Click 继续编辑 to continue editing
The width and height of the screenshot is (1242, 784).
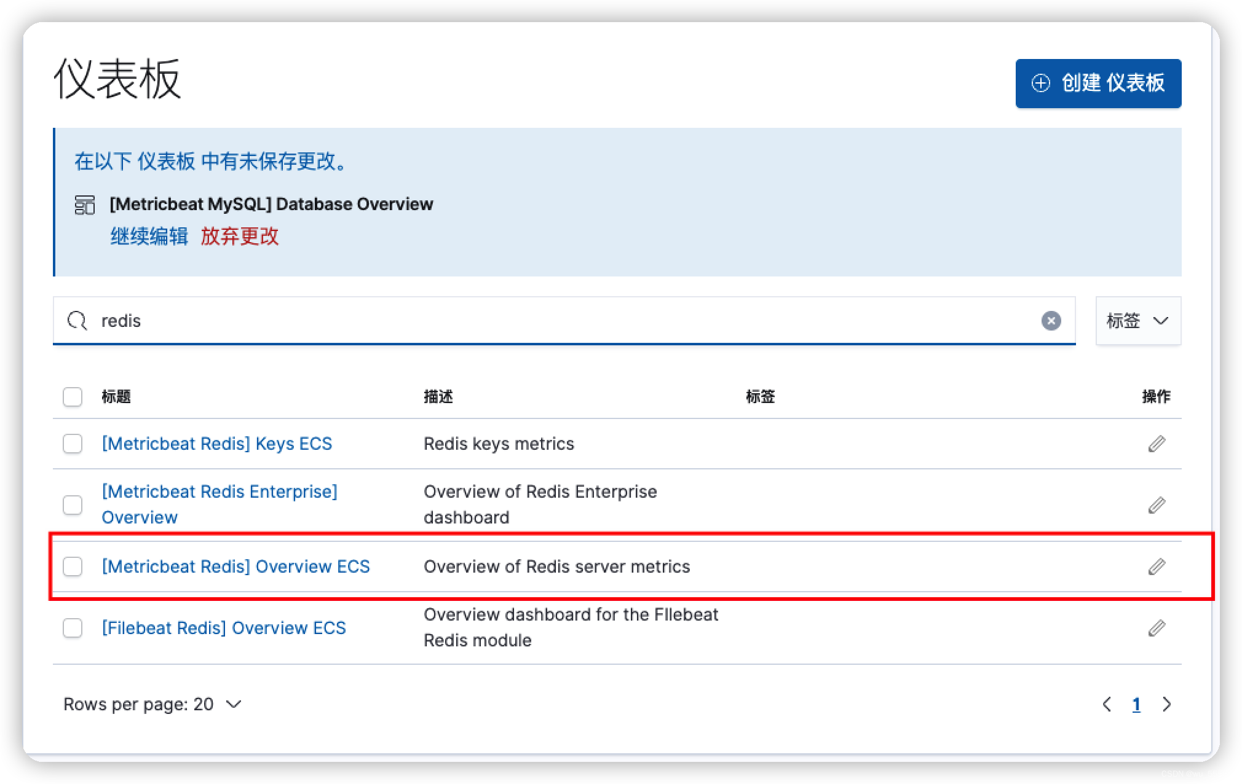point(149,236)
